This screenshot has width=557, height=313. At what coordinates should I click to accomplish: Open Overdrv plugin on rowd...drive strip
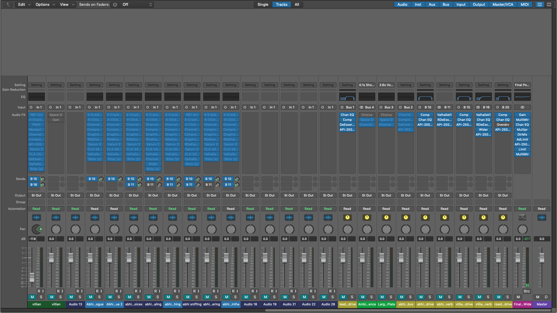click(x=503, y=125)
